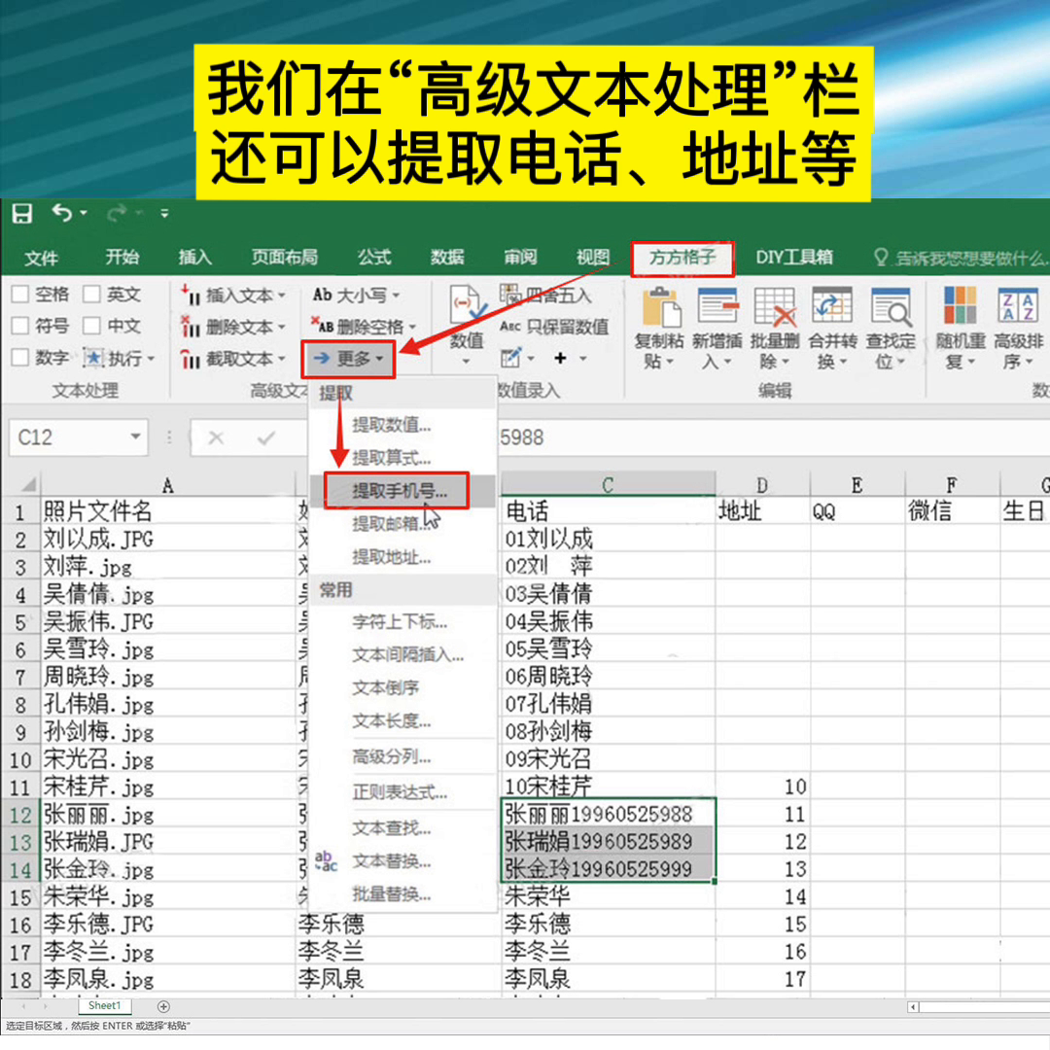Image resolution: width=1050 pixels, height=1050 pixels.
Task: Click the 执行 button with star icon
Action: (x=119, y=358)
